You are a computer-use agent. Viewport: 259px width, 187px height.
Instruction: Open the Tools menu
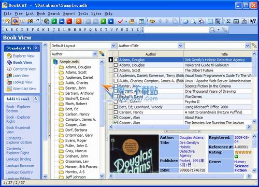click(x=83, y=13)
